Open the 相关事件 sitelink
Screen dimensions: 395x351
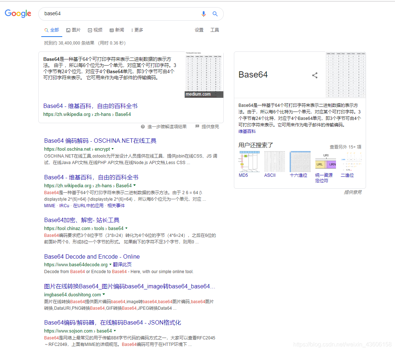tap(116, 206)
